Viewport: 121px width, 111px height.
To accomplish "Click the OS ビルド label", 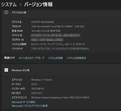I will 16,93.
